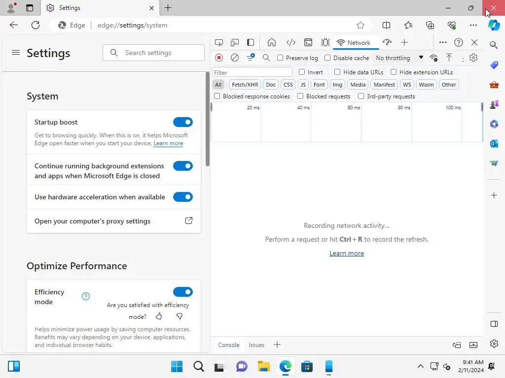505x378 pixels.
Task: Toggle Efficiency mode switch
Action: [183, 292]
